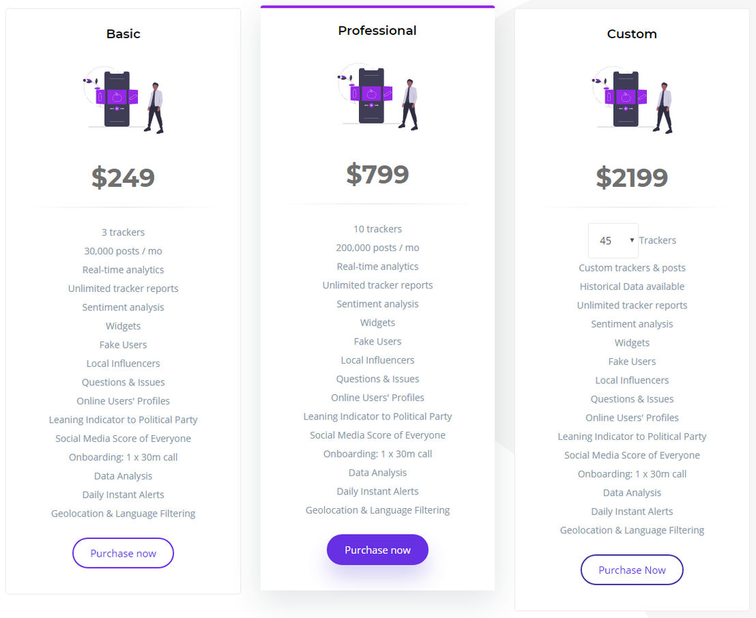This screenshot has width=756, height=618.
Task: Click the Basic plan phone illustration
Action: click(x=123, y=100)
